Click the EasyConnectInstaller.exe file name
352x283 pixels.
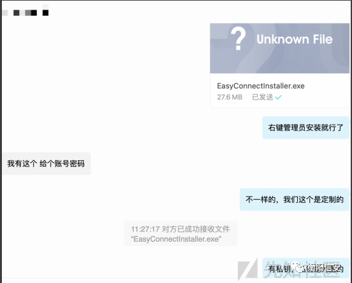coord(261,86)
